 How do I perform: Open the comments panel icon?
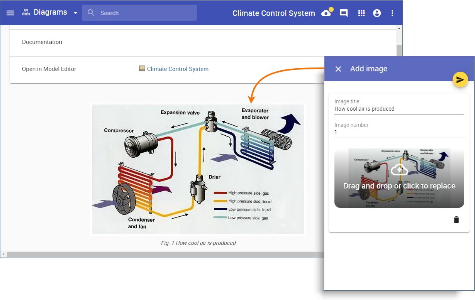click(343, 13)
